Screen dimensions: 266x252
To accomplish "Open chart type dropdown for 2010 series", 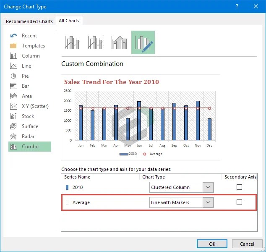I will click(208, 187).
